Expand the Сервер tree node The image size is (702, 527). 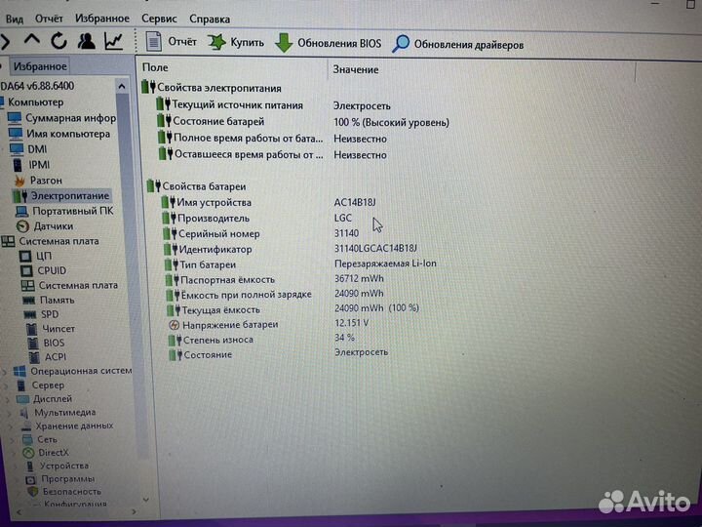[x=6, y=385]
